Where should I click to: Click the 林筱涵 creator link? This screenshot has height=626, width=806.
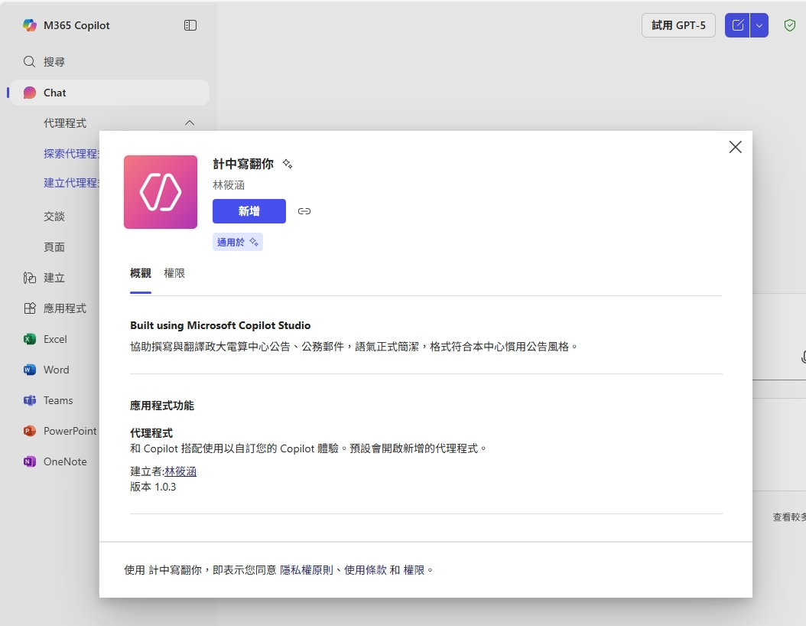pyautogui.click(x=180, y=471)
